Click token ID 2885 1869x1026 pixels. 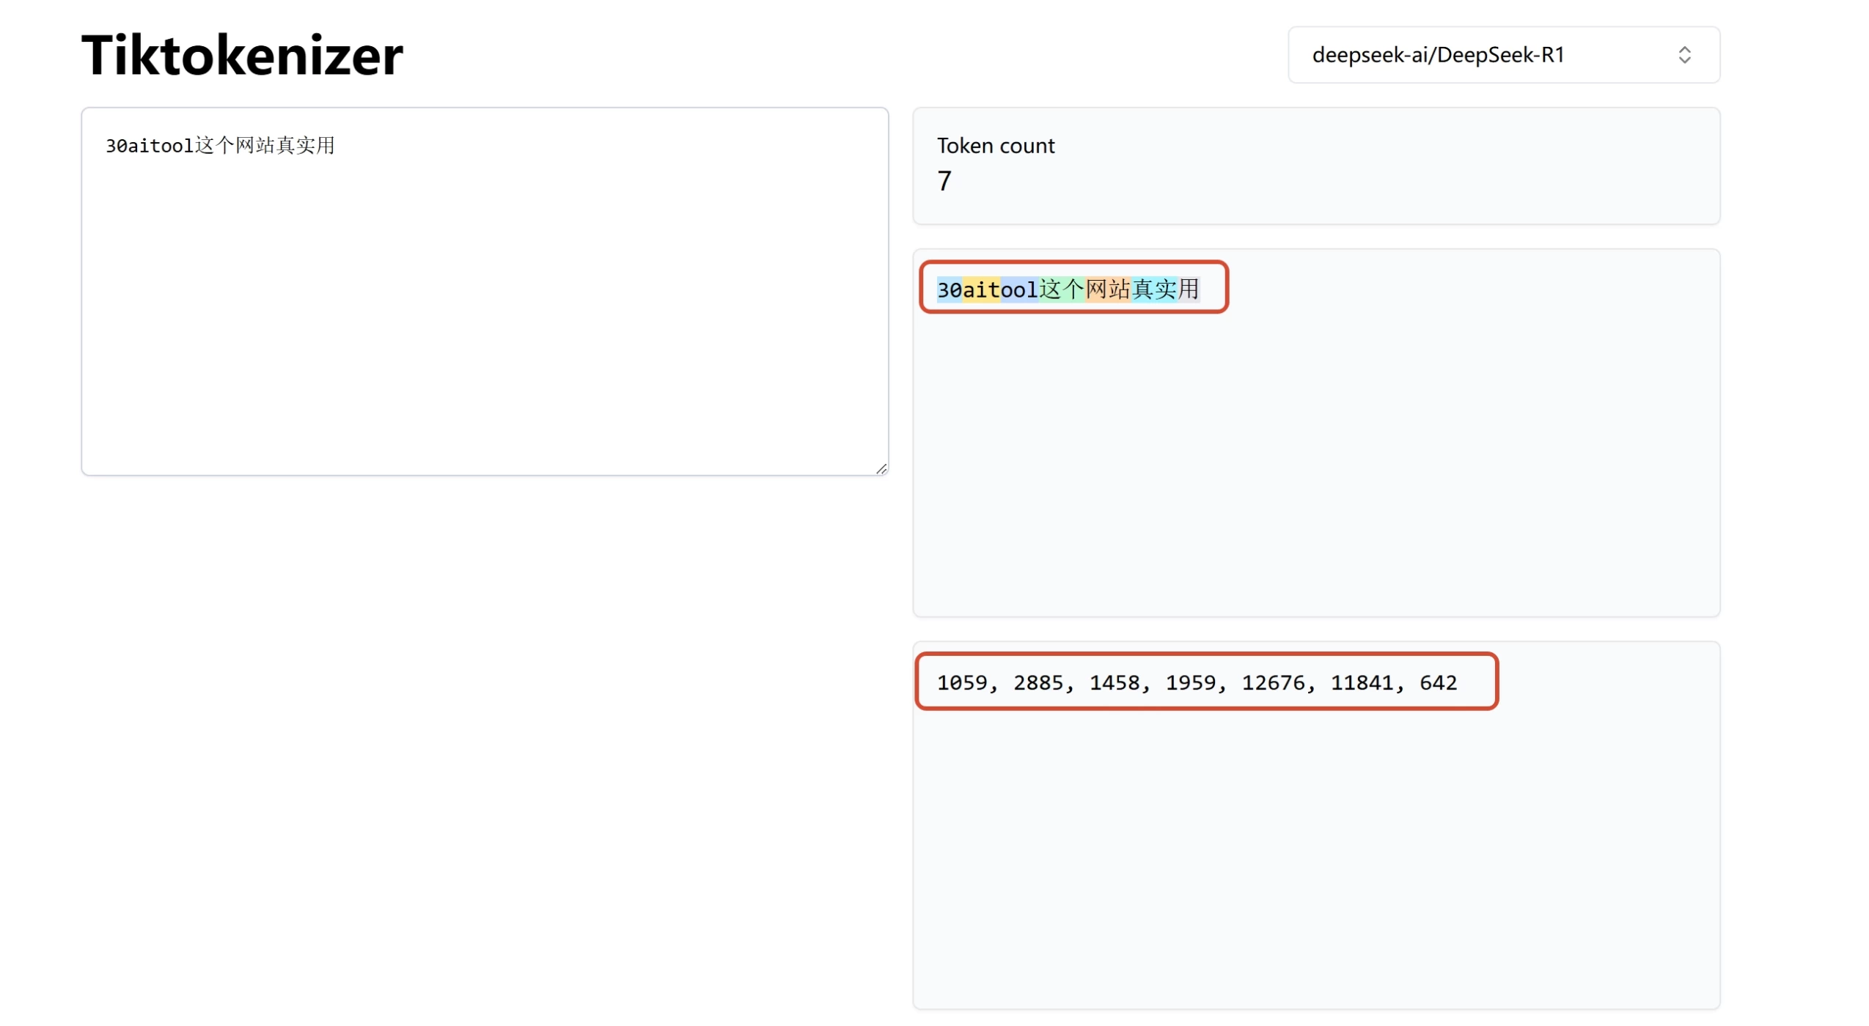(x=1038, y=683)
